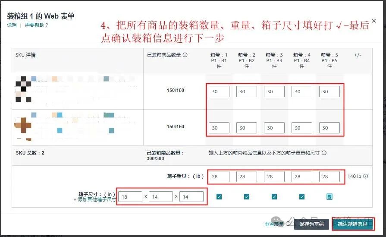The image size is (386, 237).
Task: Click first SKU quantity field for box 2
Action: click(247, 92)
